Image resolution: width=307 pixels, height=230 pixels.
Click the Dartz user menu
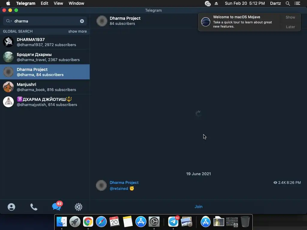(275, 3)
